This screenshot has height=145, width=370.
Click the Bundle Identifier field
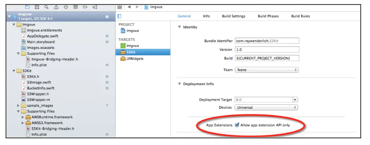pyautogui.click(x=267, y=41)
